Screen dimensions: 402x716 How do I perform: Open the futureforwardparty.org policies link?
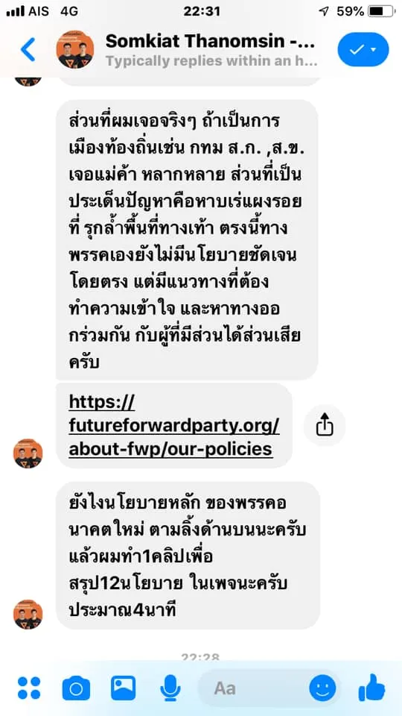pos(174,426)
